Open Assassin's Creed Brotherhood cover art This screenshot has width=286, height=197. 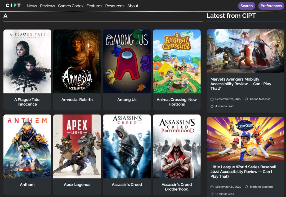coord(177,146)
